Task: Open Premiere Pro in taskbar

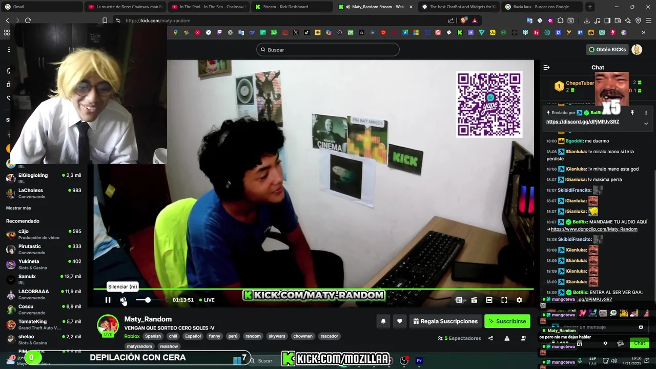Action: [419, 361]
